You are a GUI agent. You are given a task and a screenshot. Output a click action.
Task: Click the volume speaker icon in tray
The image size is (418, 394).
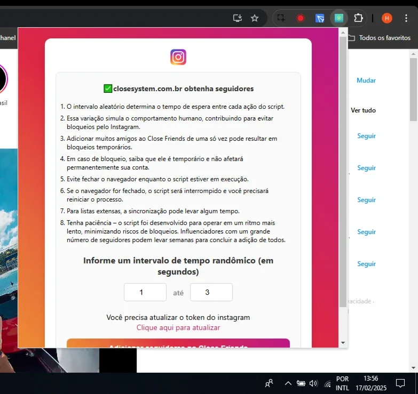pyautogui.click(x=313, y=383)
